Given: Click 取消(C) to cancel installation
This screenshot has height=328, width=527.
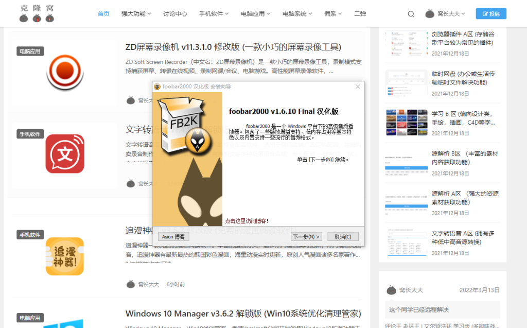Looking at the screenshot, I should pos(343,236).
